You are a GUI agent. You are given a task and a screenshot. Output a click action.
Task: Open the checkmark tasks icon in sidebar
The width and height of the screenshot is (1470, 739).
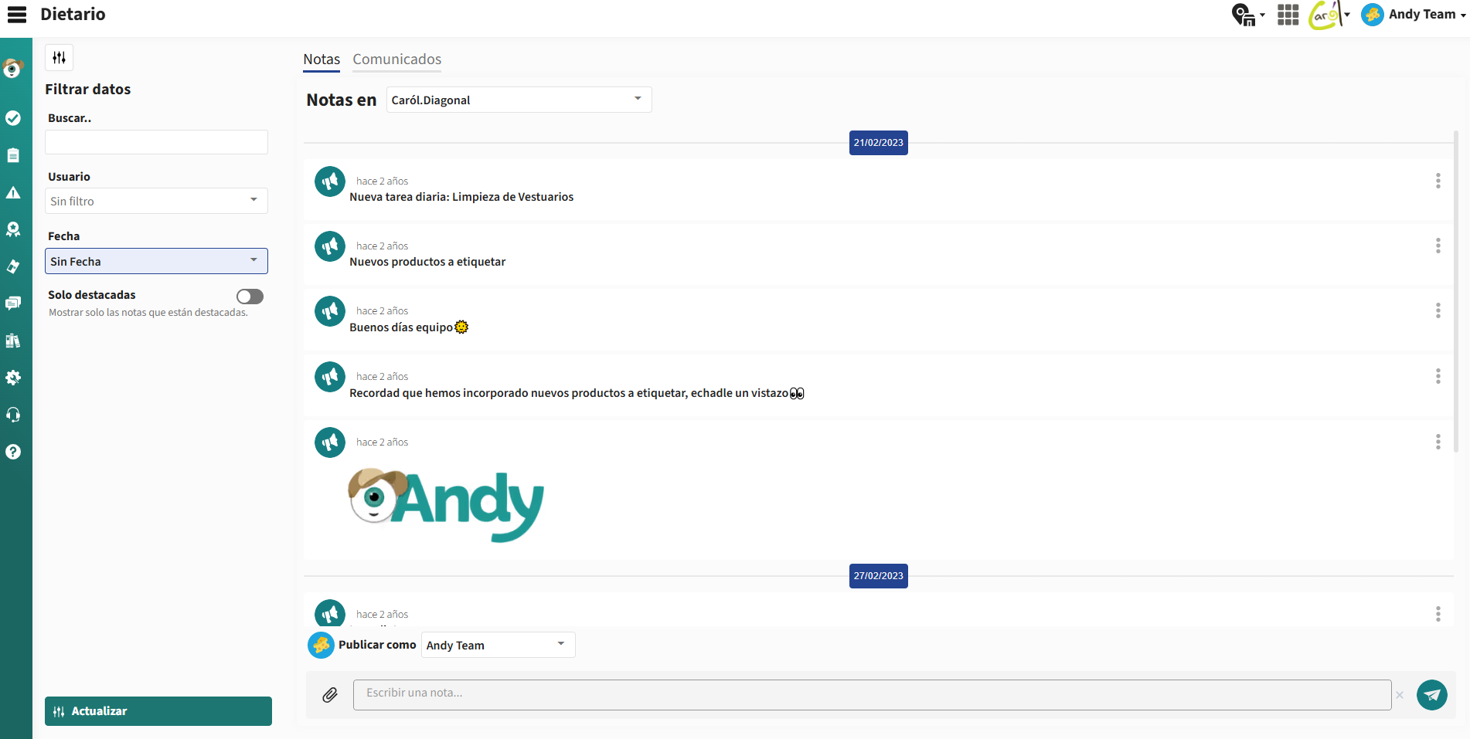click(x=13, y=118)
